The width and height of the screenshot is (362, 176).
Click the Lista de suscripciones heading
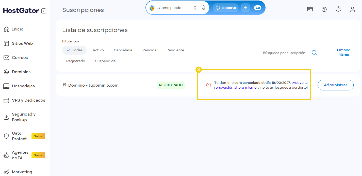[x=95, y=30]
